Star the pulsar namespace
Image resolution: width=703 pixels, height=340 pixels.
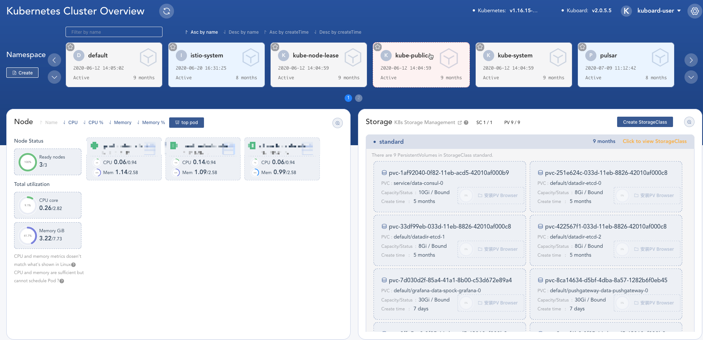point(582,47)
